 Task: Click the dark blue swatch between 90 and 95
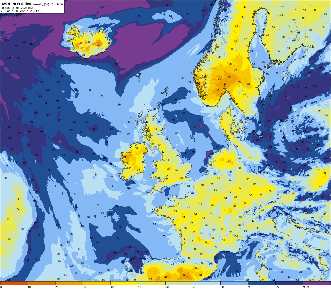coord(262,283)
